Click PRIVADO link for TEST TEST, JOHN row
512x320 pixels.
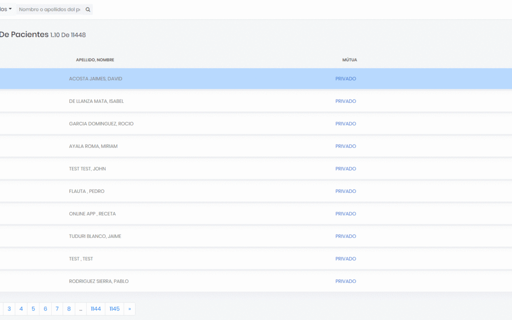346,169
